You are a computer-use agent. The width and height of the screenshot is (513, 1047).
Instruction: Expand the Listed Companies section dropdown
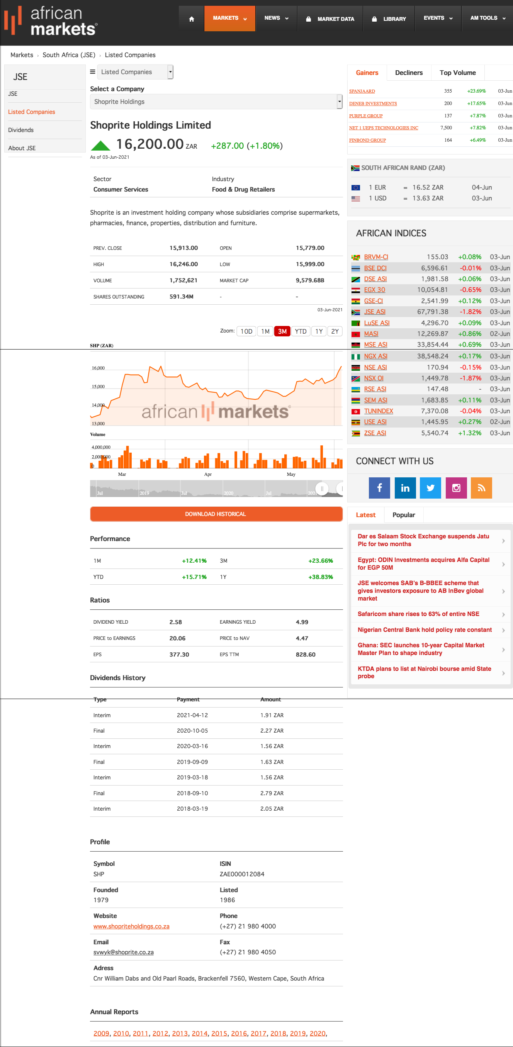[135, 72]
